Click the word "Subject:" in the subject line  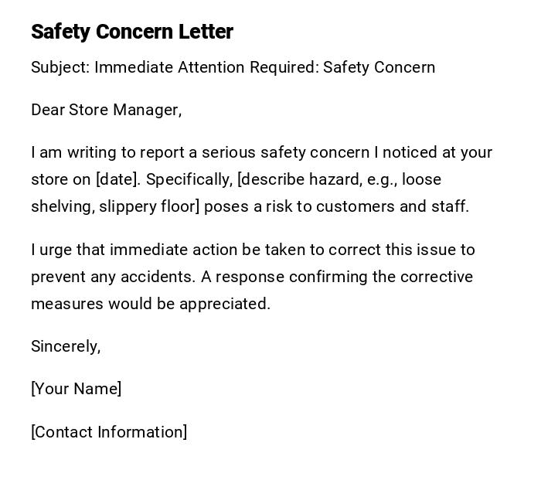tap(60, 67)
